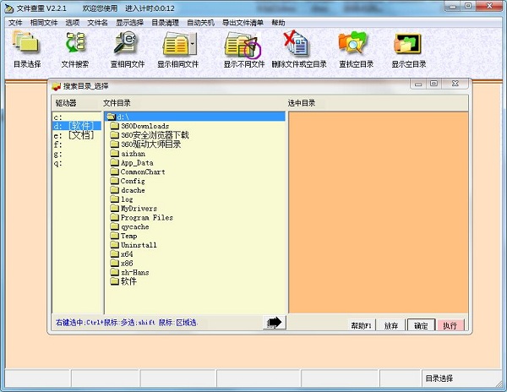The width and height of the screenshot is (507, 392).
Task: Select the e: [文档] drive
Action: click(74, 135)
